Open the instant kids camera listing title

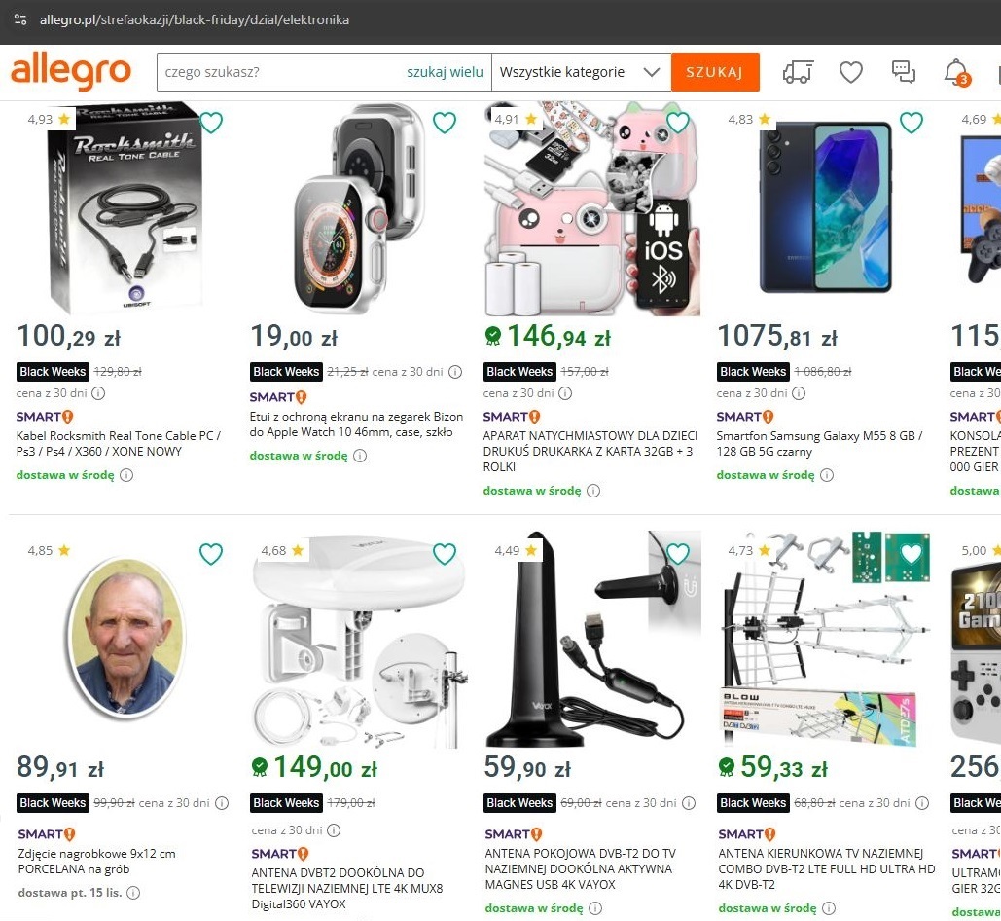(x=588, y=452)
